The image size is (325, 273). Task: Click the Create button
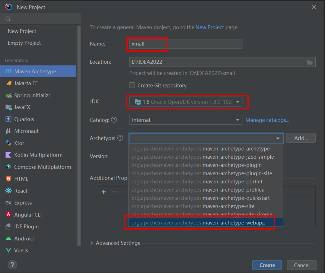267,265
